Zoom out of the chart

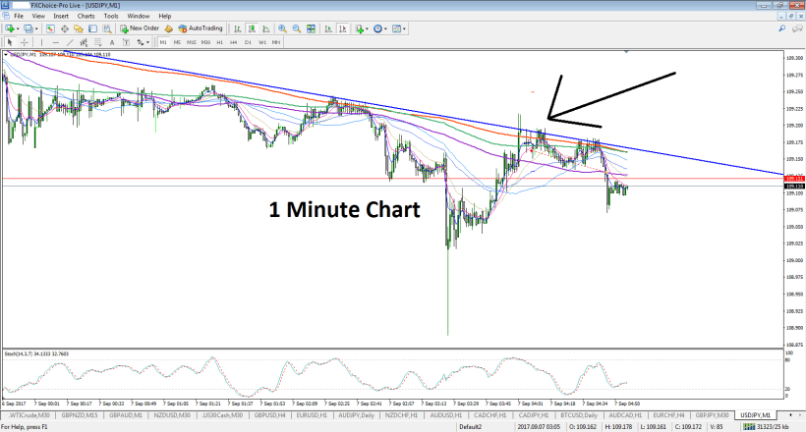pyautogui.click(x=297, y=28)
